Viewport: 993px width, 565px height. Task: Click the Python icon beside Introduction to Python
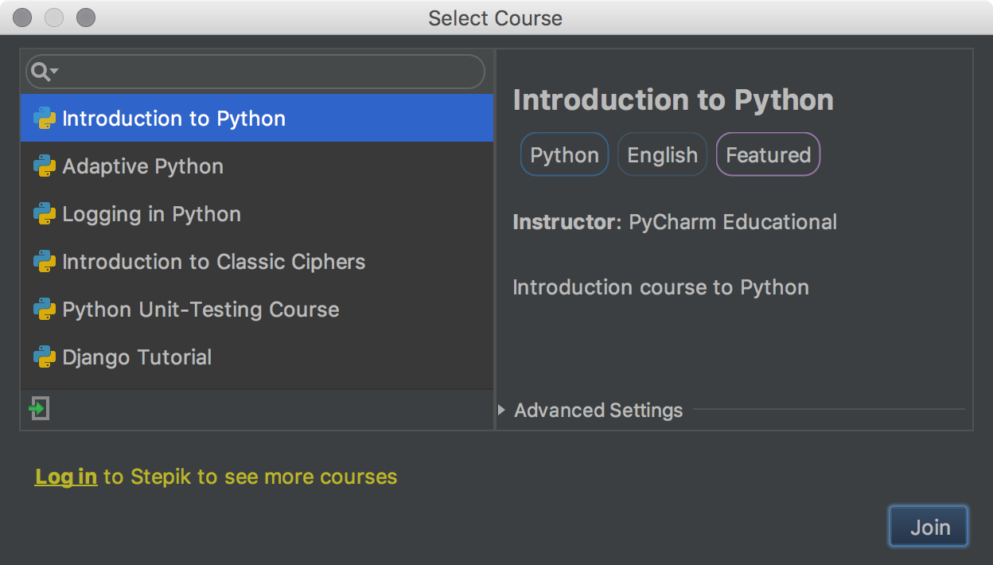[44, 119]
